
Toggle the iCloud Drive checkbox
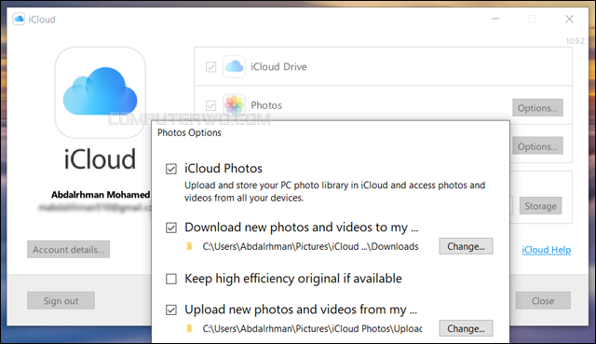[x=211, y=67]
